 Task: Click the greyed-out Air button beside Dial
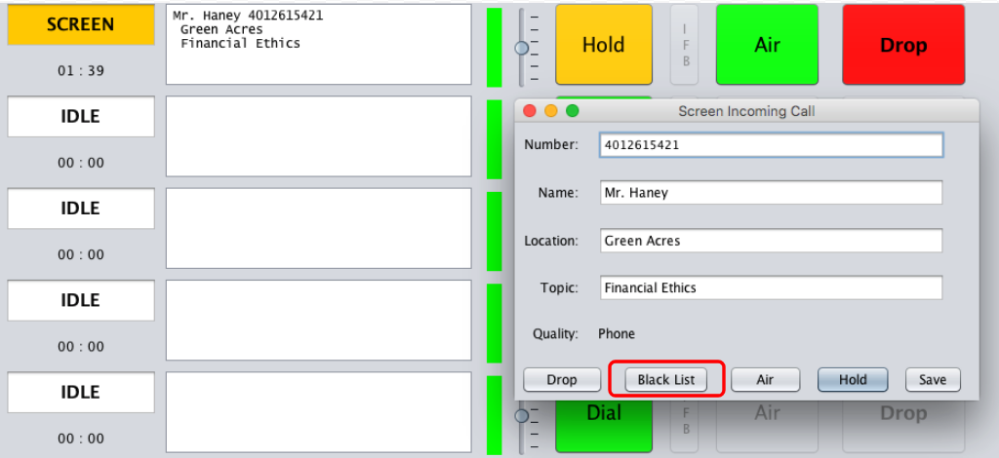(767, 426)
